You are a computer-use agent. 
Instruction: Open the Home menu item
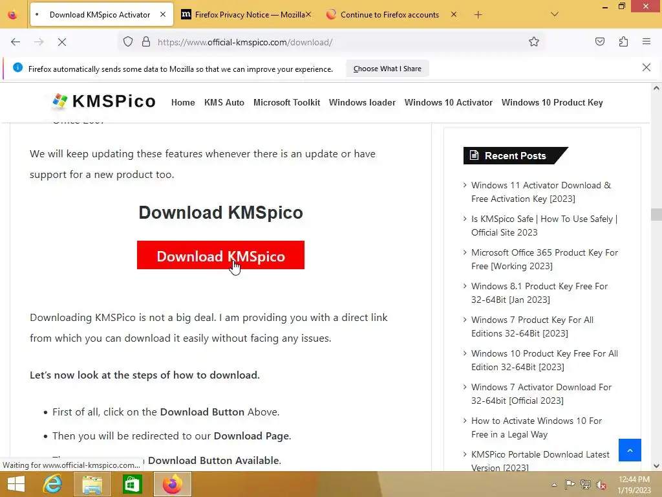tap(183, 102)
